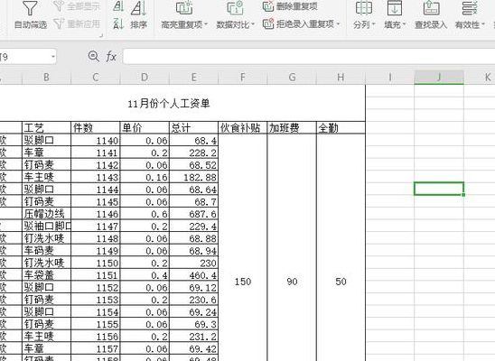
Task: Click the 件数 header cell
Action: click(96, 127)
